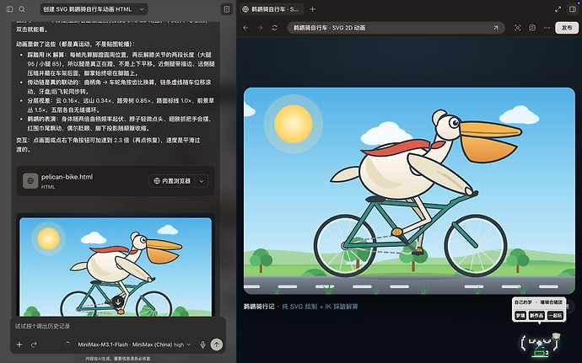The image size is (582, 363).
Task: Open search with the magnifier icon
Action: pyautogui.click(x=22, y=9)
